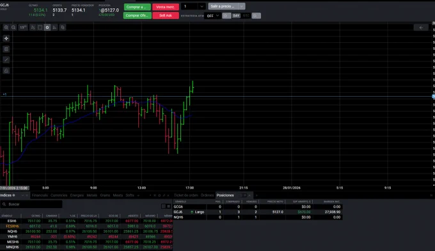435x251 pixels.
Task: Select FESXH6 row in watchlist
Action: [86, 226]
